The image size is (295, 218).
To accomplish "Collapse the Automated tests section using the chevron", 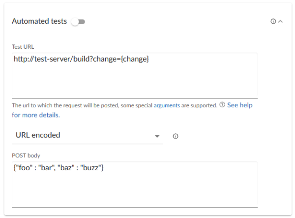I will (x=280, y=22).
